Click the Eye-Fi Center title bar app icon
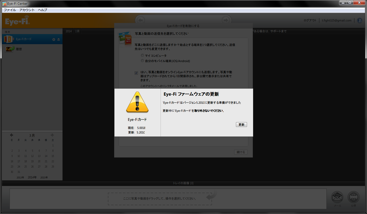The image size is (367, 214). pos(4,4)
